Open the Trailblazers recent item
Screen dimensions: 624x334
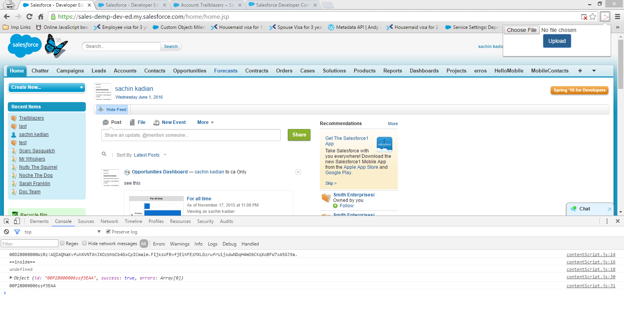(x=32, y=118)
